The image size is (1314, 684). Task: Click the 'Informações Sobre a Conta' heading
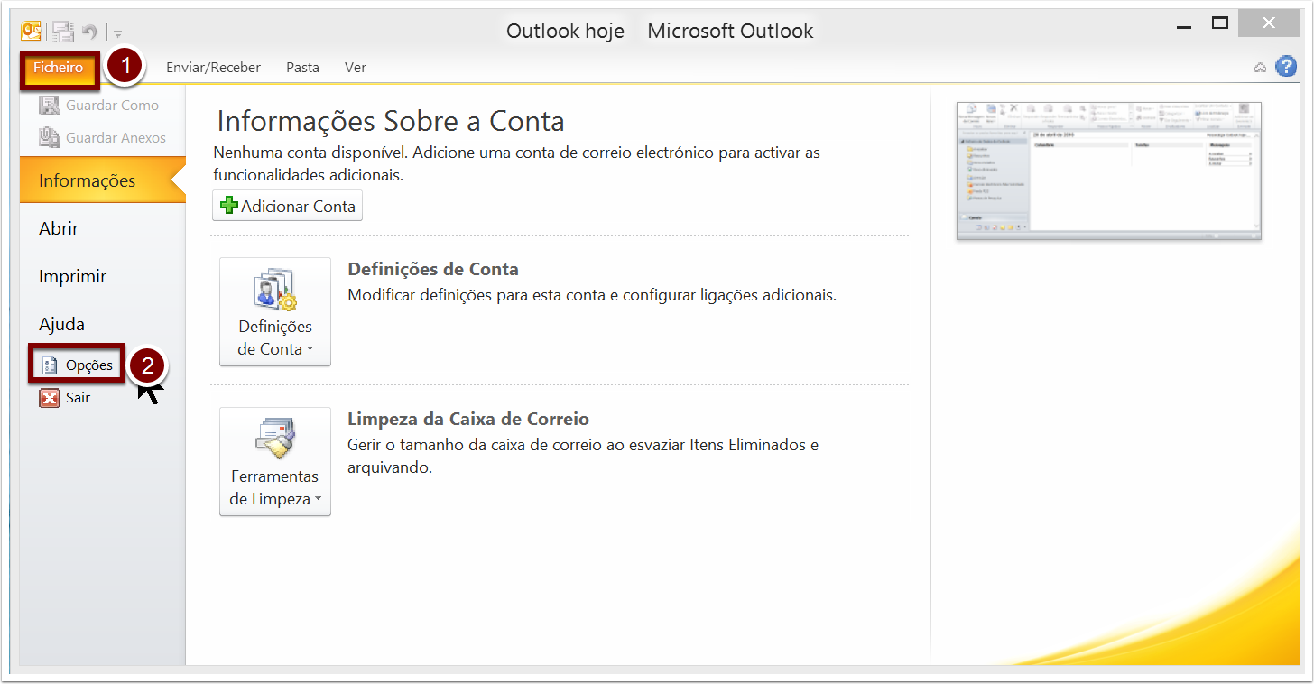[391, 121]
